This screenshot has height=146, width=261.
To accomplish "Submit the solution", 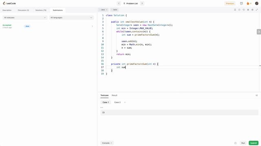I will coord(254,143).
